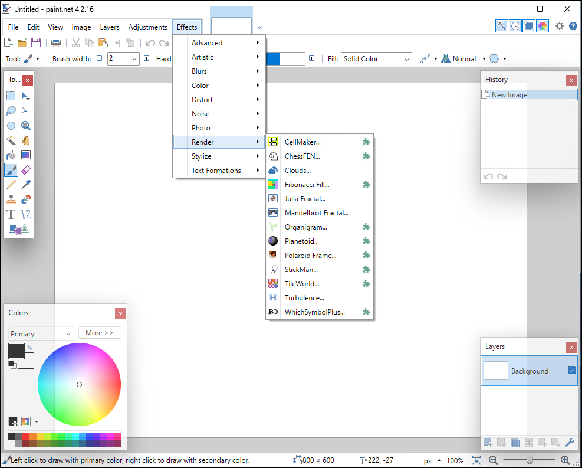Open the Primary color selector dropdown
The image size is (582, 468).
[x=41, y=333]
